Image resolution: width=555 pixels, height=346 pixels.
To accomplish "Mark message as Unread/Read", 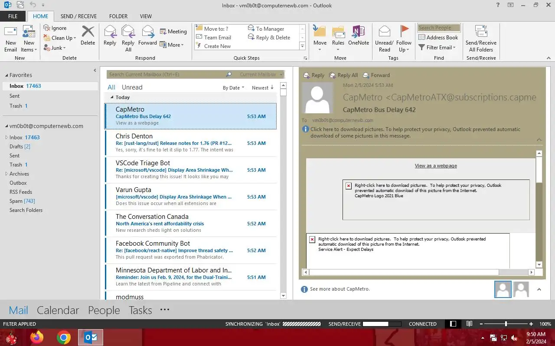I will [384, 38].
